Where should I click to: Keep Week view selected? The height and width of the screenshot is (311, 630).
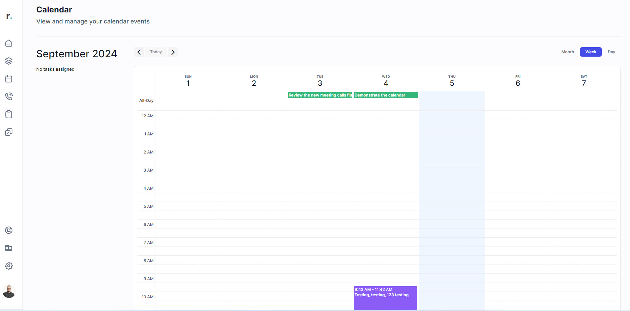click(x=590, y=52)
